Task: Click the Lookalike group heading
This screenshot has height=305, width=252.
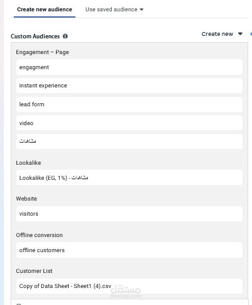Action: [28, 163]
